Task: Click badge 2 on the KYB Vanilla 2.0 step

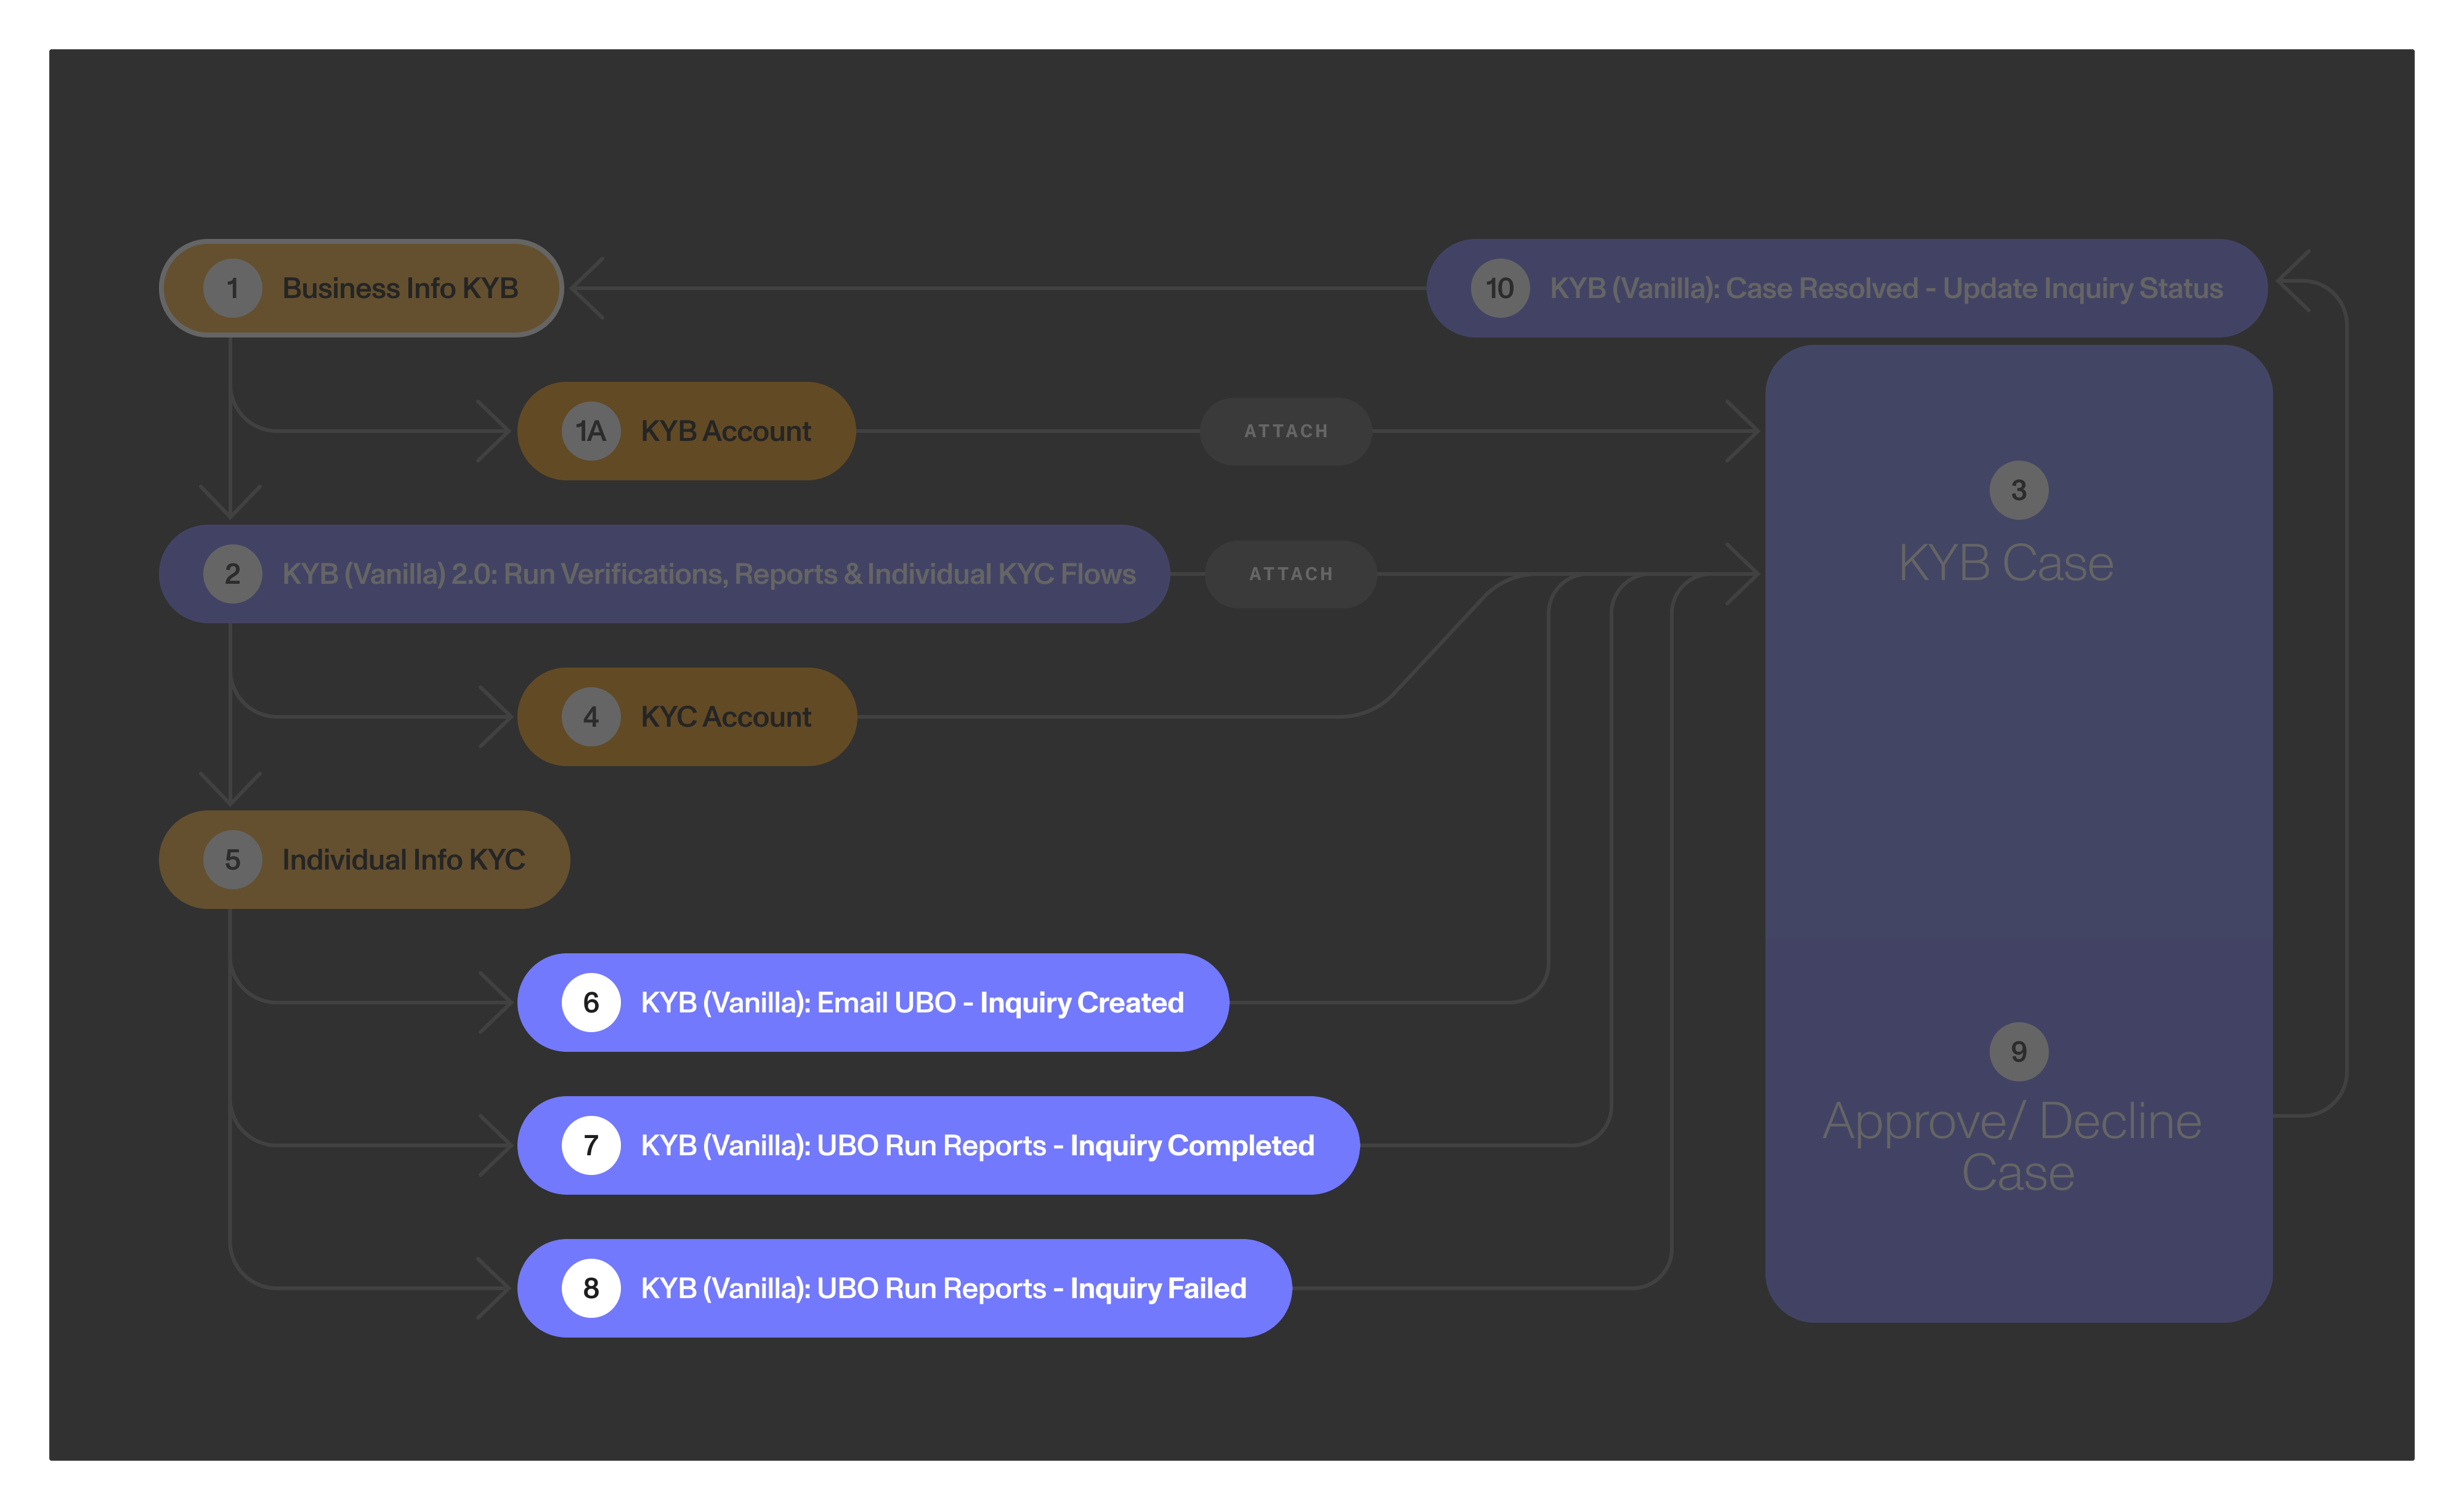Action: click(233, 574)
